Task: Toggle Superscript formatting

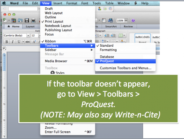Action: (34, 42)
